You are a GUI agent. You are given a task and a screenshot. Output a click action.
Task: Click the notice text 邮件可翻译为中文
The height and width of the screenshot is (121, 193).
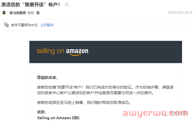[x=25, y=25]
